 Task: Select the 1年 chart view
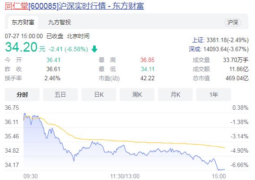coord(214,95)
